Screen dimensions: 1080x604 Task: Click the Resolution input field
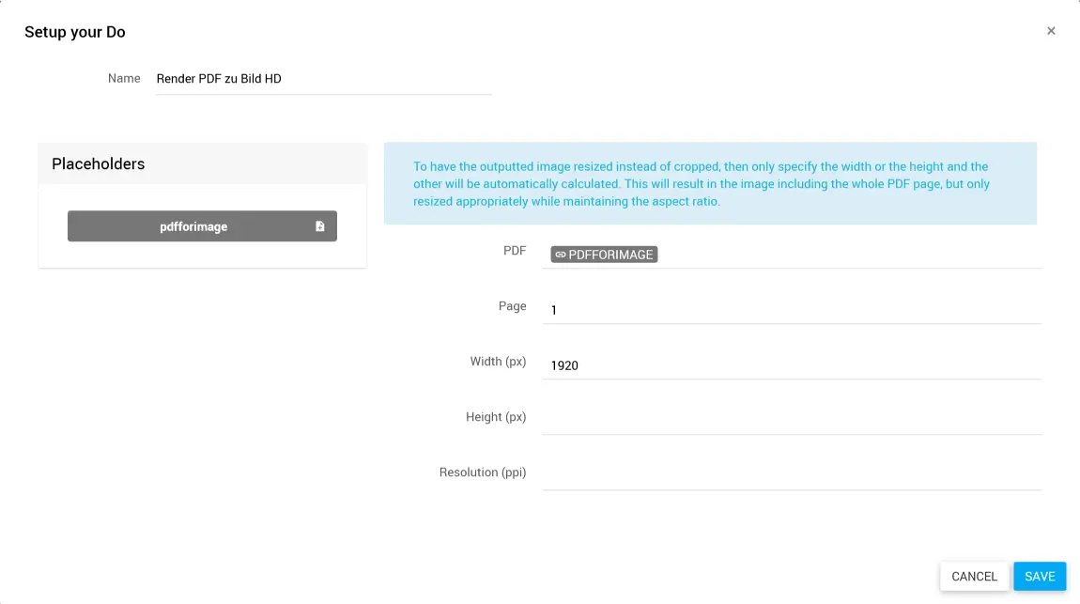click(x=792, y=473)
